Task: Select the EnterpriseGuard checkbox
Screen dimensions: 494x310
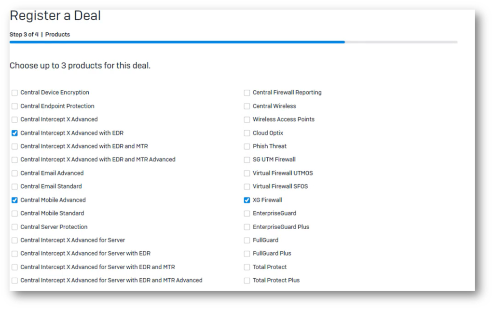Action: click(247, 214)
